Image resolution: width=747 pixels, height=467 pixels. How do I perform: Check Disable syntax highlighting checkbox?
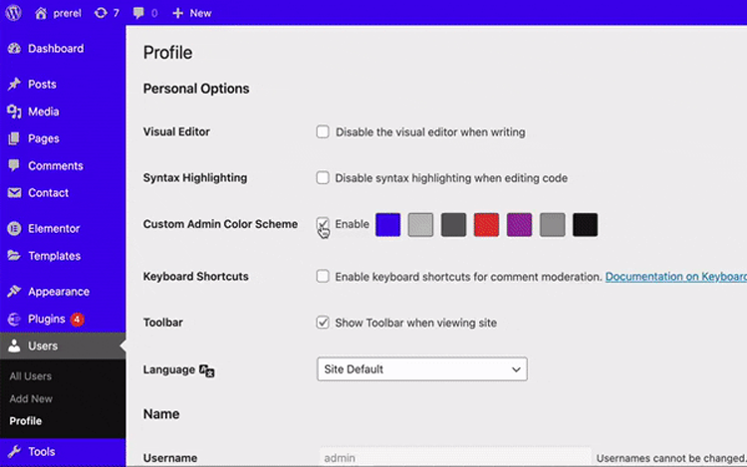[x=323, y=177]
